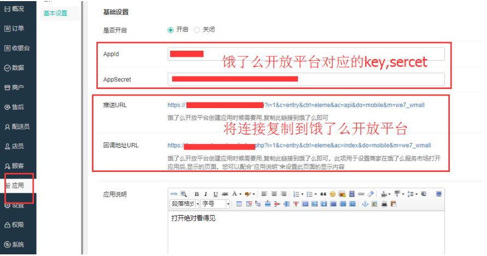The width and height of the screenshot is (487, 256).
Task: Clear formatting with eraser icon
Action: tap(371, 194)
